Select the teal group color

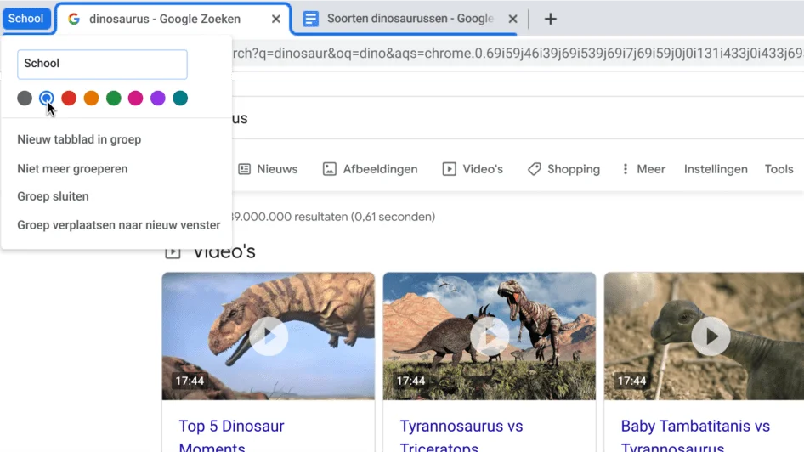tap(180, 98)
